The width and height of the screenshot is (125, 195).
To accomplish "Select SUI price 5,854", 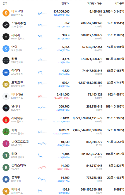I will [x=66, y=47].
